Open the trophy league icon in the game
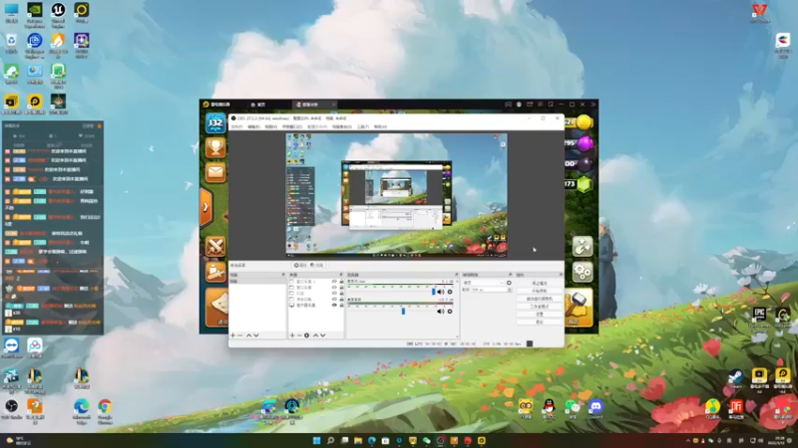This screenshot has height=448, width=798. [x=215, y=147]
